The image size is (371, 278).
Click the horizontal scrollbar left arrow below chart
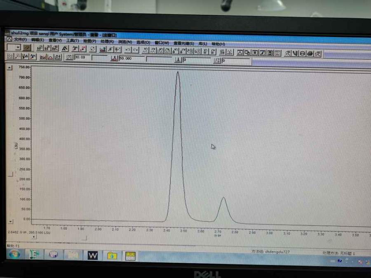click(34, 237)
